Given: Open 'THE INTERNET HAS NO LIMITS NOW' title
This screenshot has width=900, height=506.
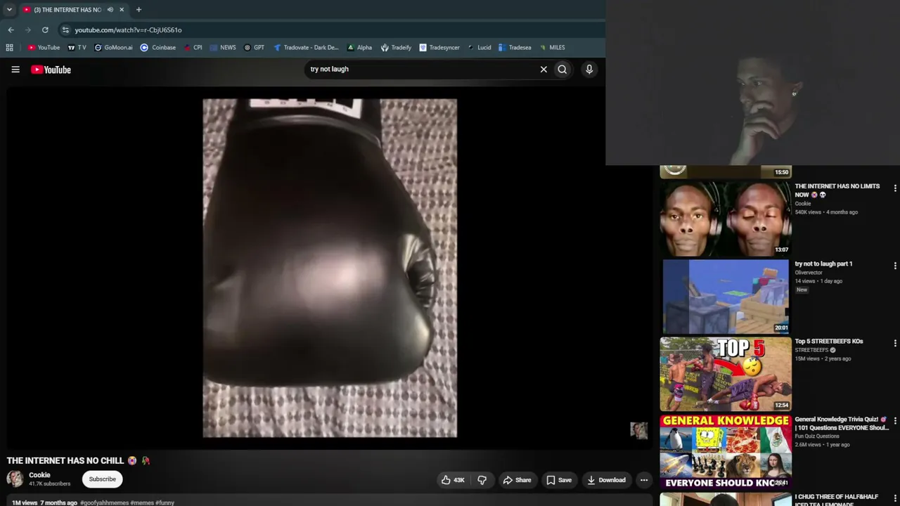Looking at the screenshot, I should coord(837,190).
